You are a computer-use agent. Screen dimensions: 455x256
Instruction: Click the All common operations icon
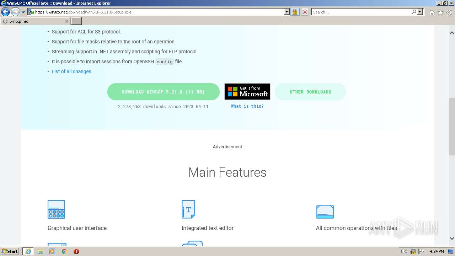(325, 212)
